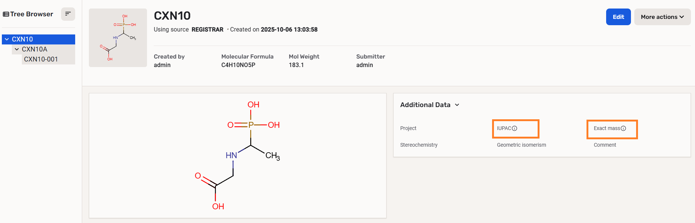The image size is (695, 223).
Task: Click the info icon next to IUPAC
Action: tap(514, 129)
